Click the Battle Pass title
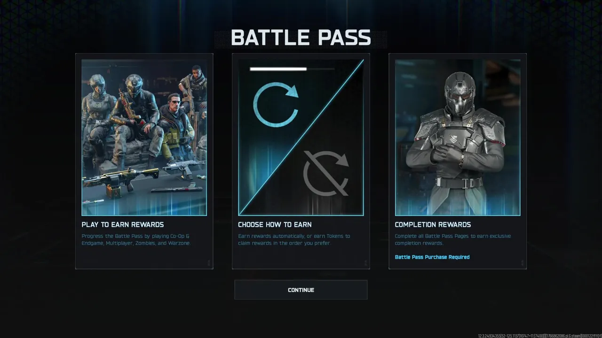602x338 pixels. click(x=301, y=38)
